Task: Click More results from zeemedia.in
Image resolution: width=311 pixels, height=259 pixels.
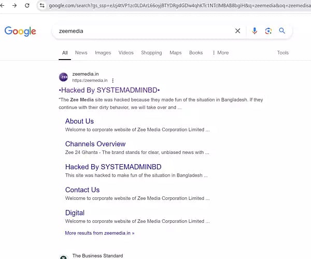Action: click(100, 233)
